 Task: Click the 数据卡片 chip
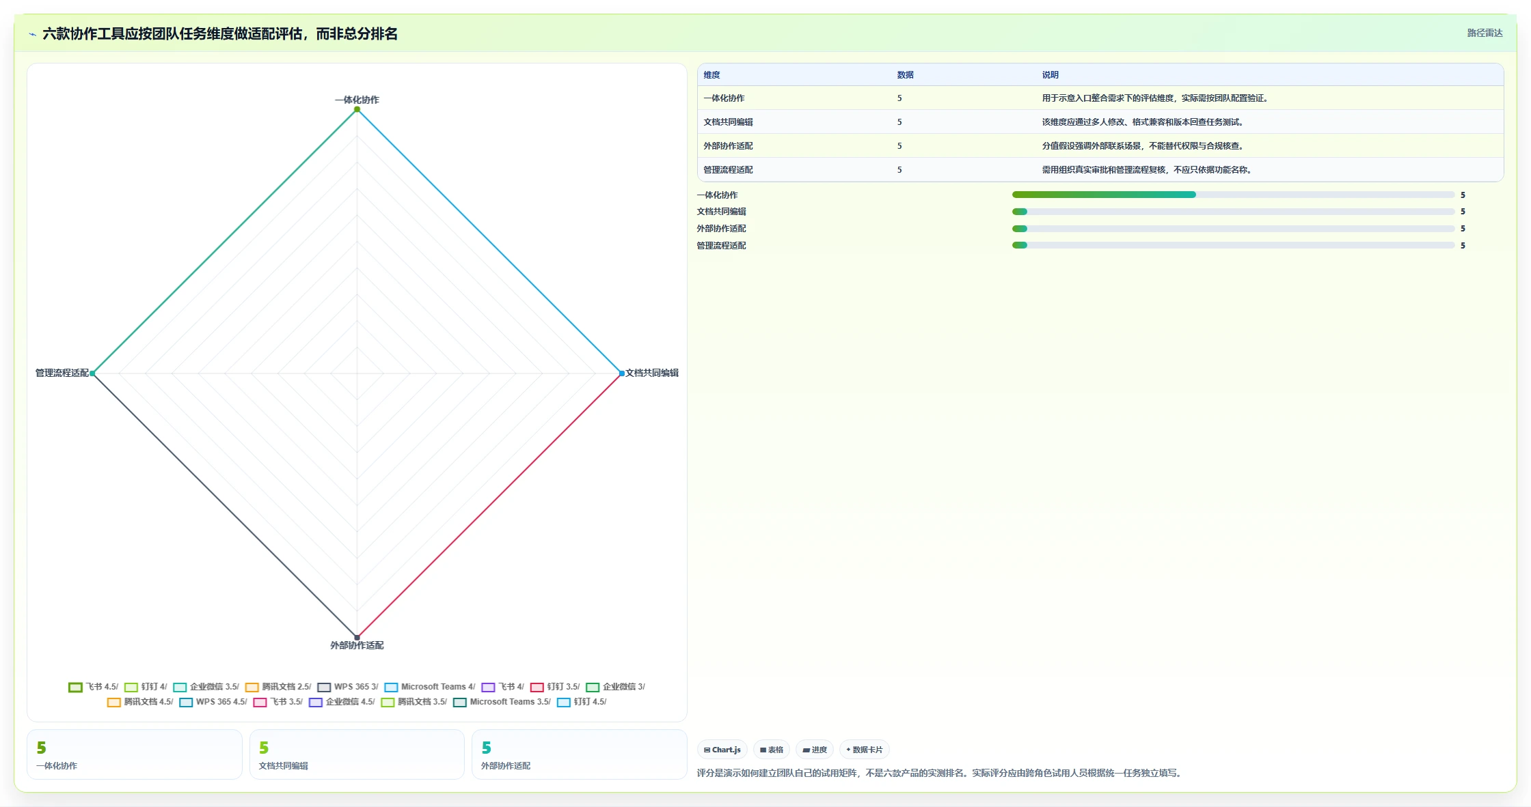(865, 750)
